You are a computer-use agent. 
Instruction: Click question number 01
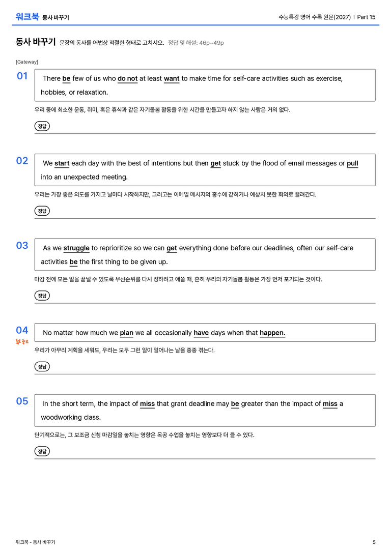click(x=22, y=76)
